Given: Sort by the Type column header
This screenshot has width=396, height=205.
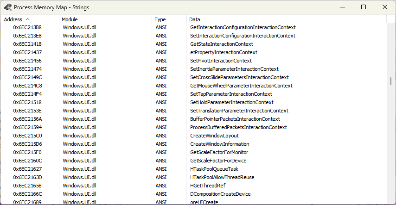Looking at the screenshot, I should pos(160,19).
